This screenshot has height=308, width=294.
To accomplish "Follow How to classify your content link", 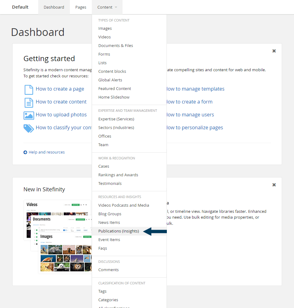I will [x=64, y=128].
